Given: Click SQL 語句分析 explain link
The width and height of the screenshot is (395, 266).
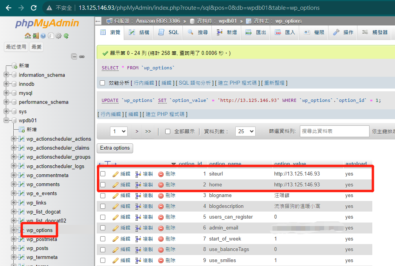Looking at the screenshot, I should pyautogui.click(x=195, y=83).
